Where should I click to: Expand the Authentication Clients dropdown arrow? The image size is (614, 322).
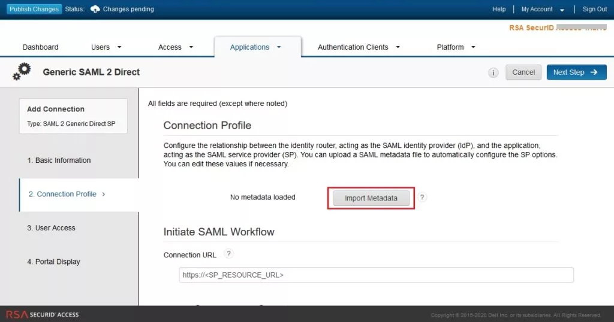[x=398, y=47]
